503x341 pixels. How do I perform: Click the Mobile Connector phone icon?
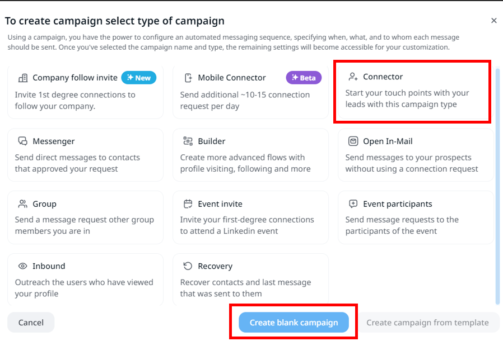(x=188, y=78)
